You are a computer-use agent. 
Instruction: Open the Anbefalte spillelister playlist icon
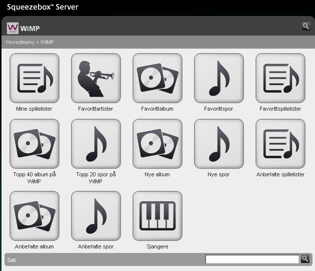(x=280, y=144)
